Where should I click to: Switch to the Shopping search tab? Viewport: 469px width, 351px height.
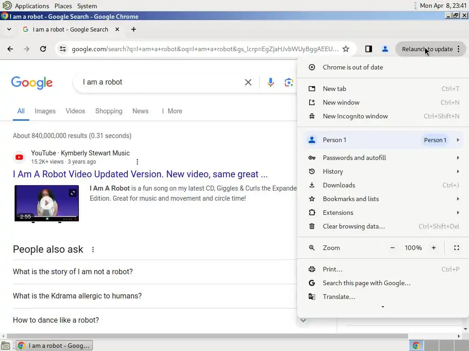point(109,111)
